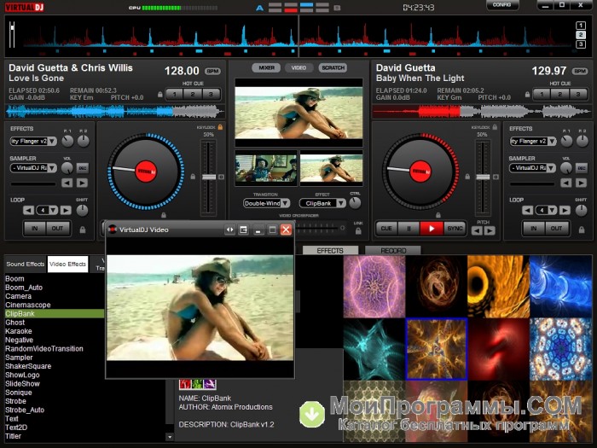Set left deck loop IN point
Screen dimensions: 597x448
[35, 229]
